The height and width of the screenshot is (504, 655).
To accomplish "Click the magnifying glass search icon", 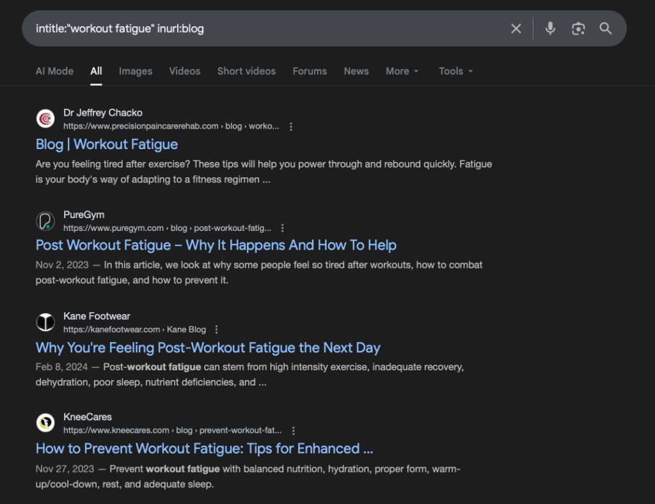I will (606, 29).
